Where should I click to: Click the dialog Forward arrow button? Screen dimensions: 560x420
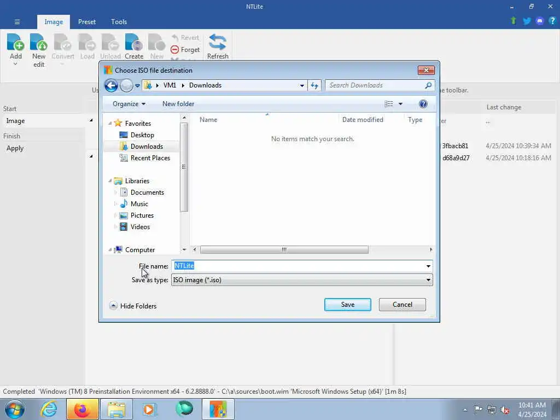tap(126, 85)
